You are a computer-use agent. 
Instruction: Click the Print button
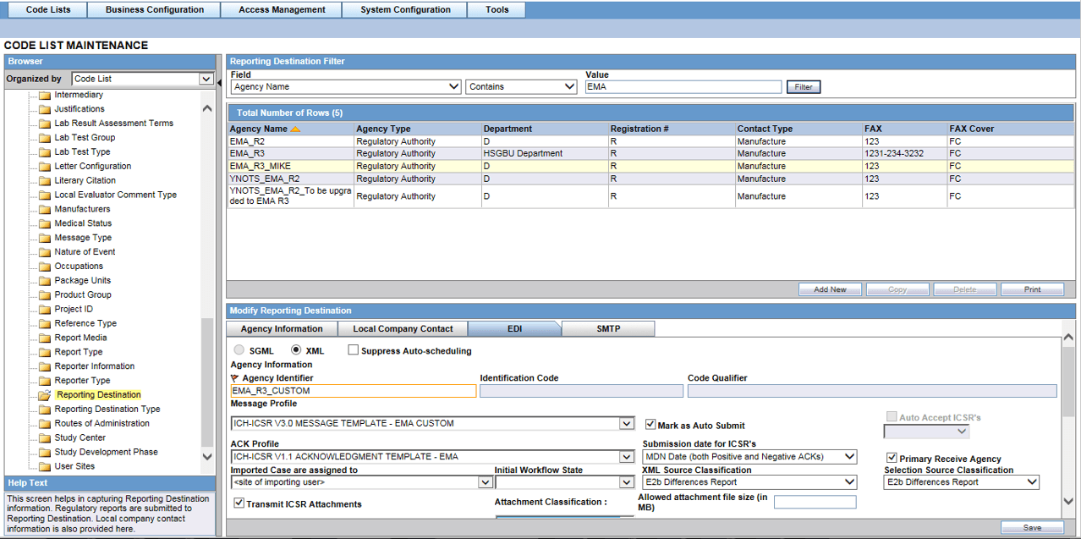point(1032,289)
